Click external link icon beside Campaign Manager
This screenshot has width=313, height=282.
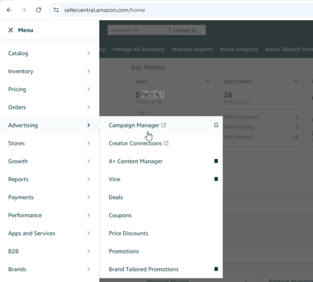click(x=164, y=125)
